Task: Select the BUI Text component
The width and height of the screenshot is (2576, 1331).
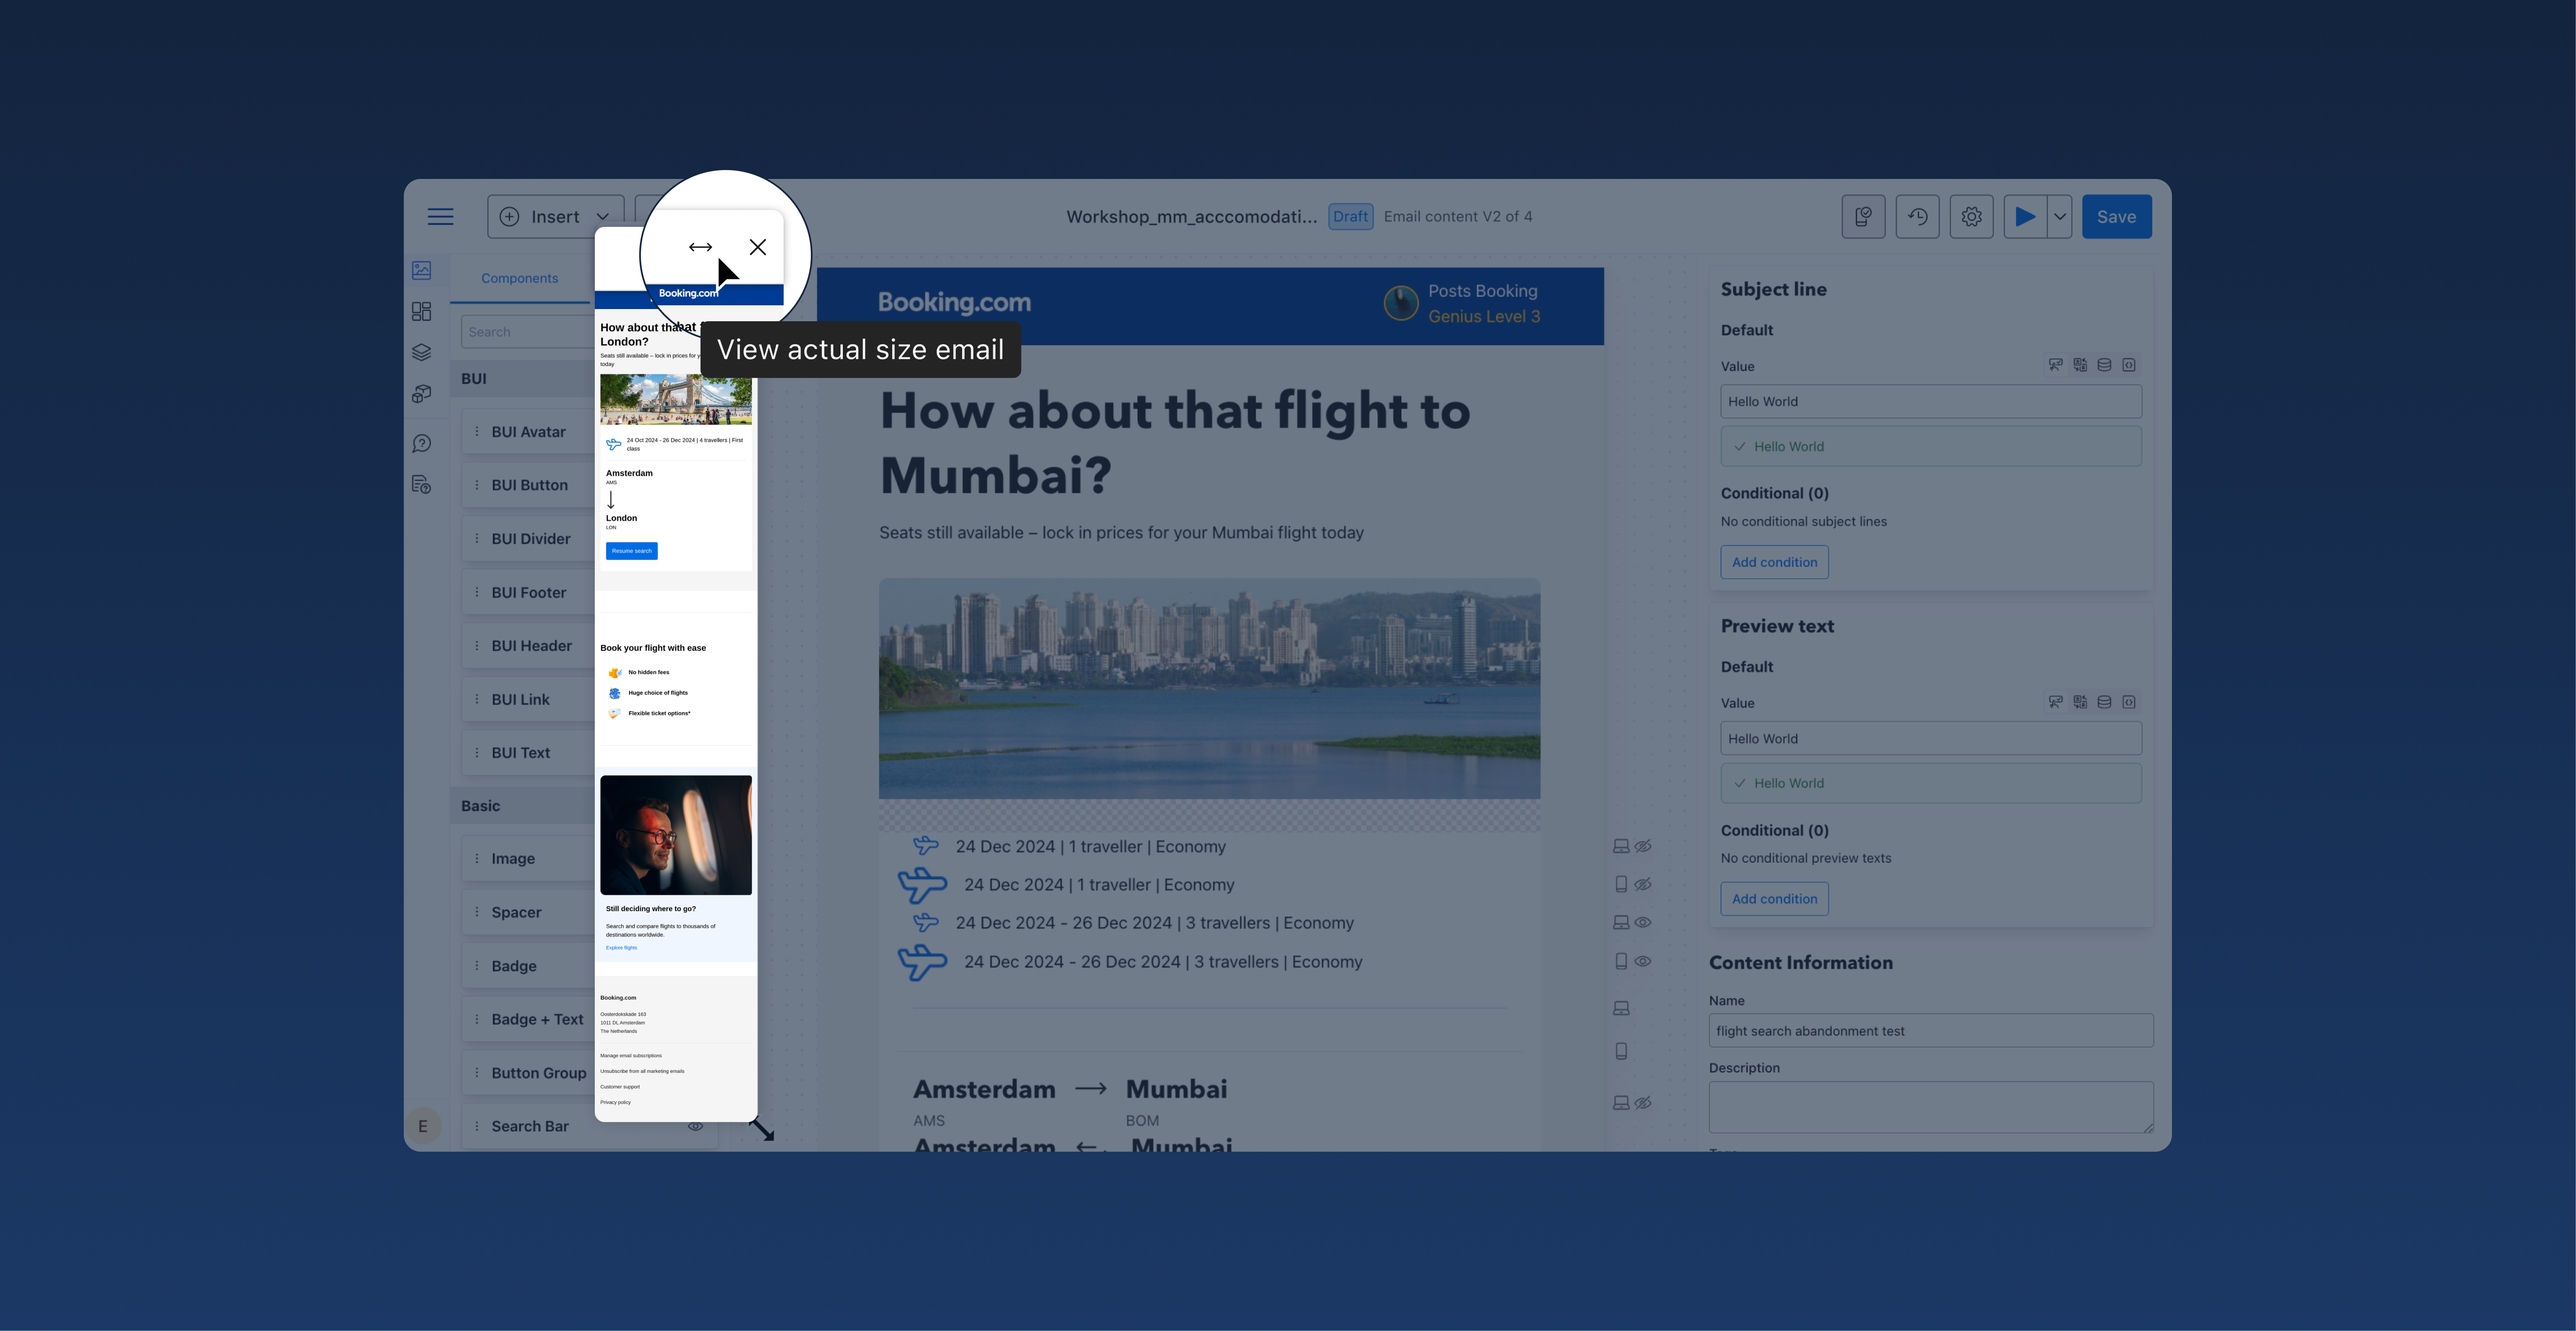Action: pyautogui.click(x=528, y=753)
